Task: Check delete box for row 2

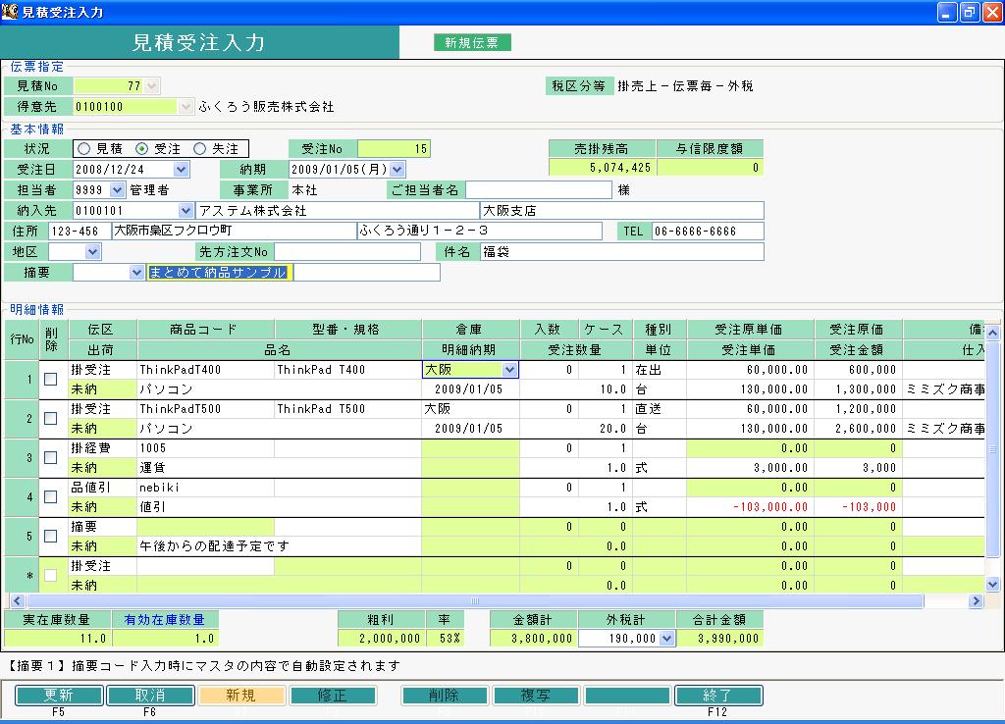Action: point(50,418)
